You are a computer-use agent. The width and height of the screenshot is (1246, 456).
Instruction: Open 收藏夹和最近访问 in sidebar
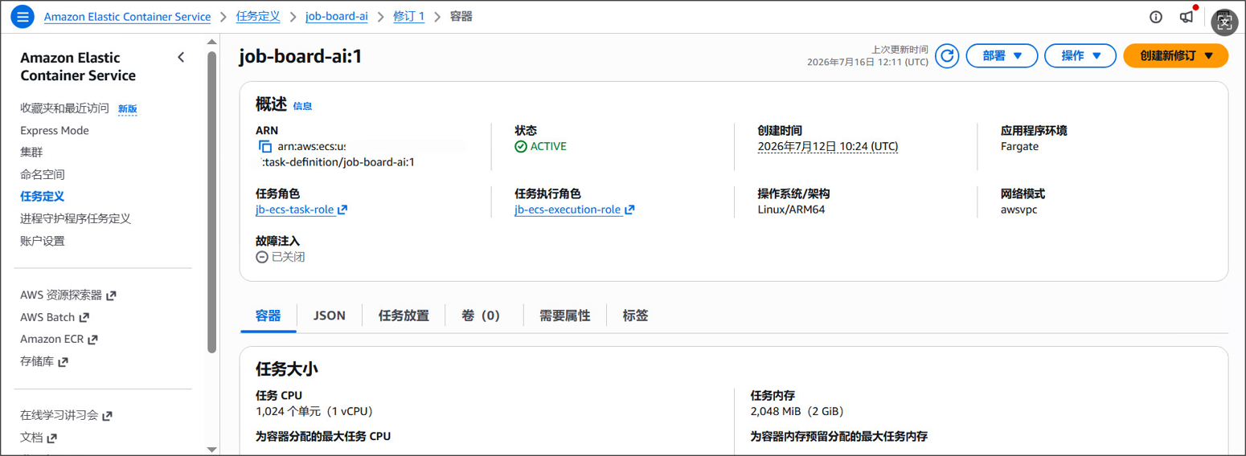coord(64,108)
